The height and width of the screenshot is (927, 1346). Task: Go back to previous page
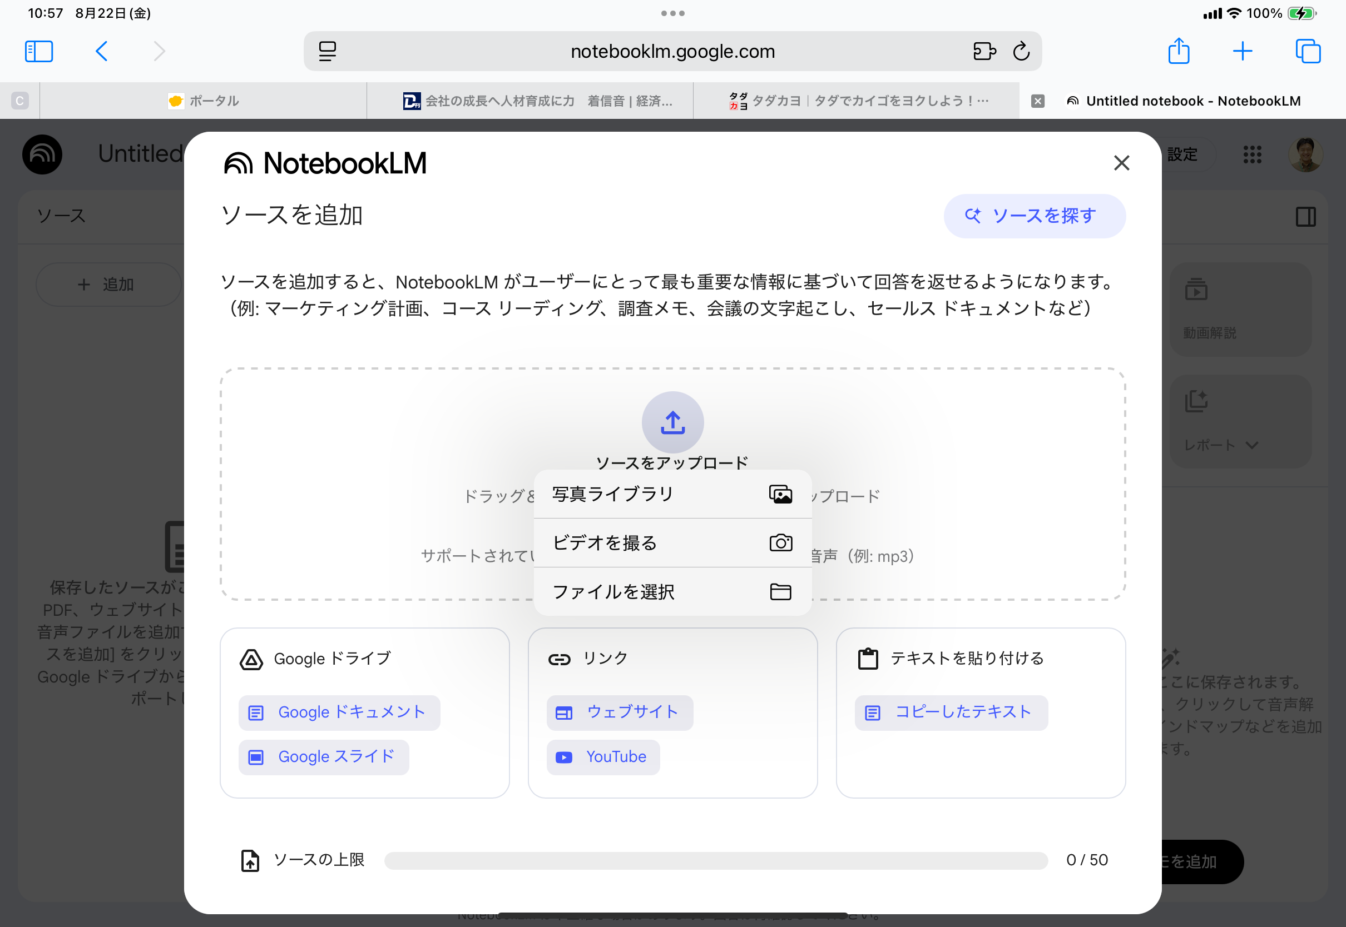(x=101, y=51)
